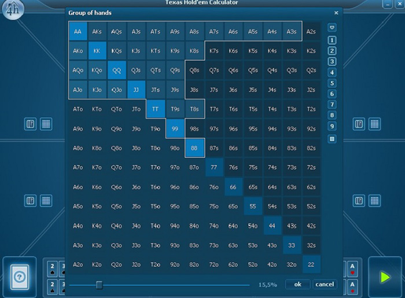Pick the 2 of spades card
This screenshot has width=405, height=298.
[52, 269]
